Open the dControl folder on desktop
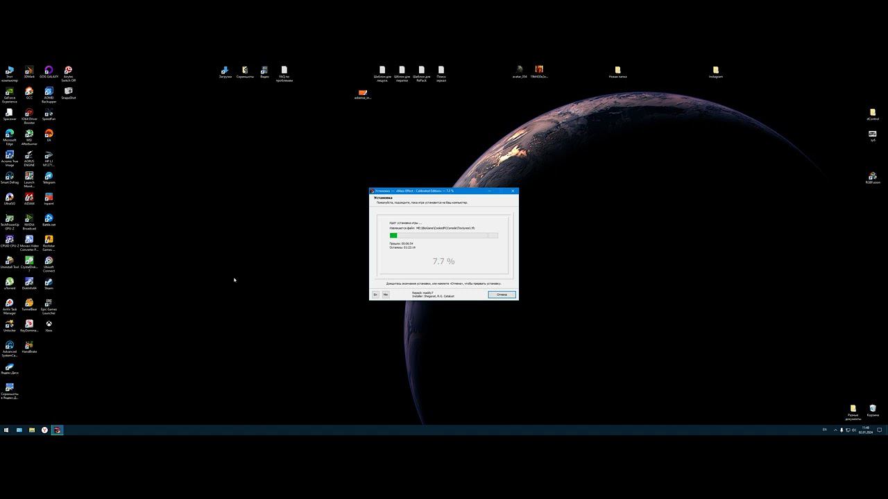Screen dimensions: 888x499 pos(873,114)
